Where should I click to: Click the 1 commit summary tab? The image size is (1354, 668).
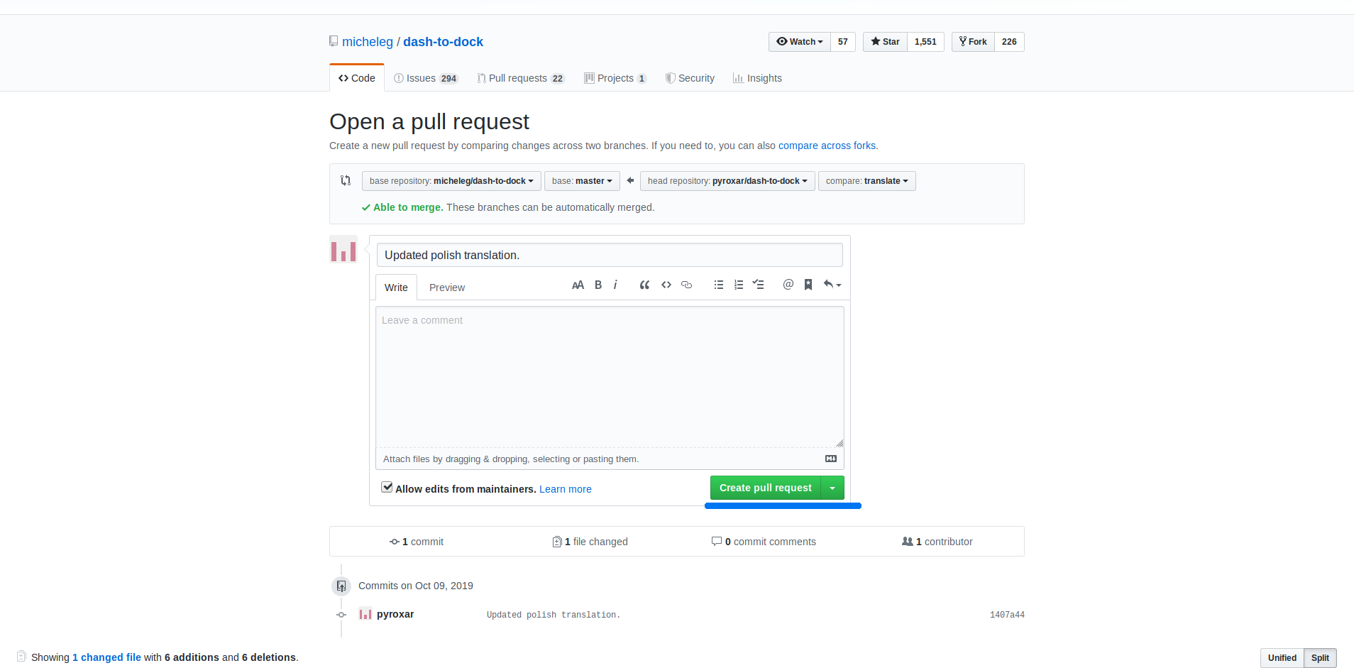point(417,542)
